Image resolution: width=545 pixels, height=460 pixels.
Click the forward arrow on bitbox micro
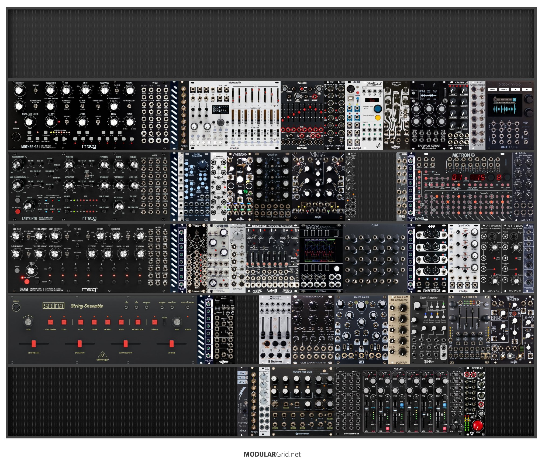527,89
